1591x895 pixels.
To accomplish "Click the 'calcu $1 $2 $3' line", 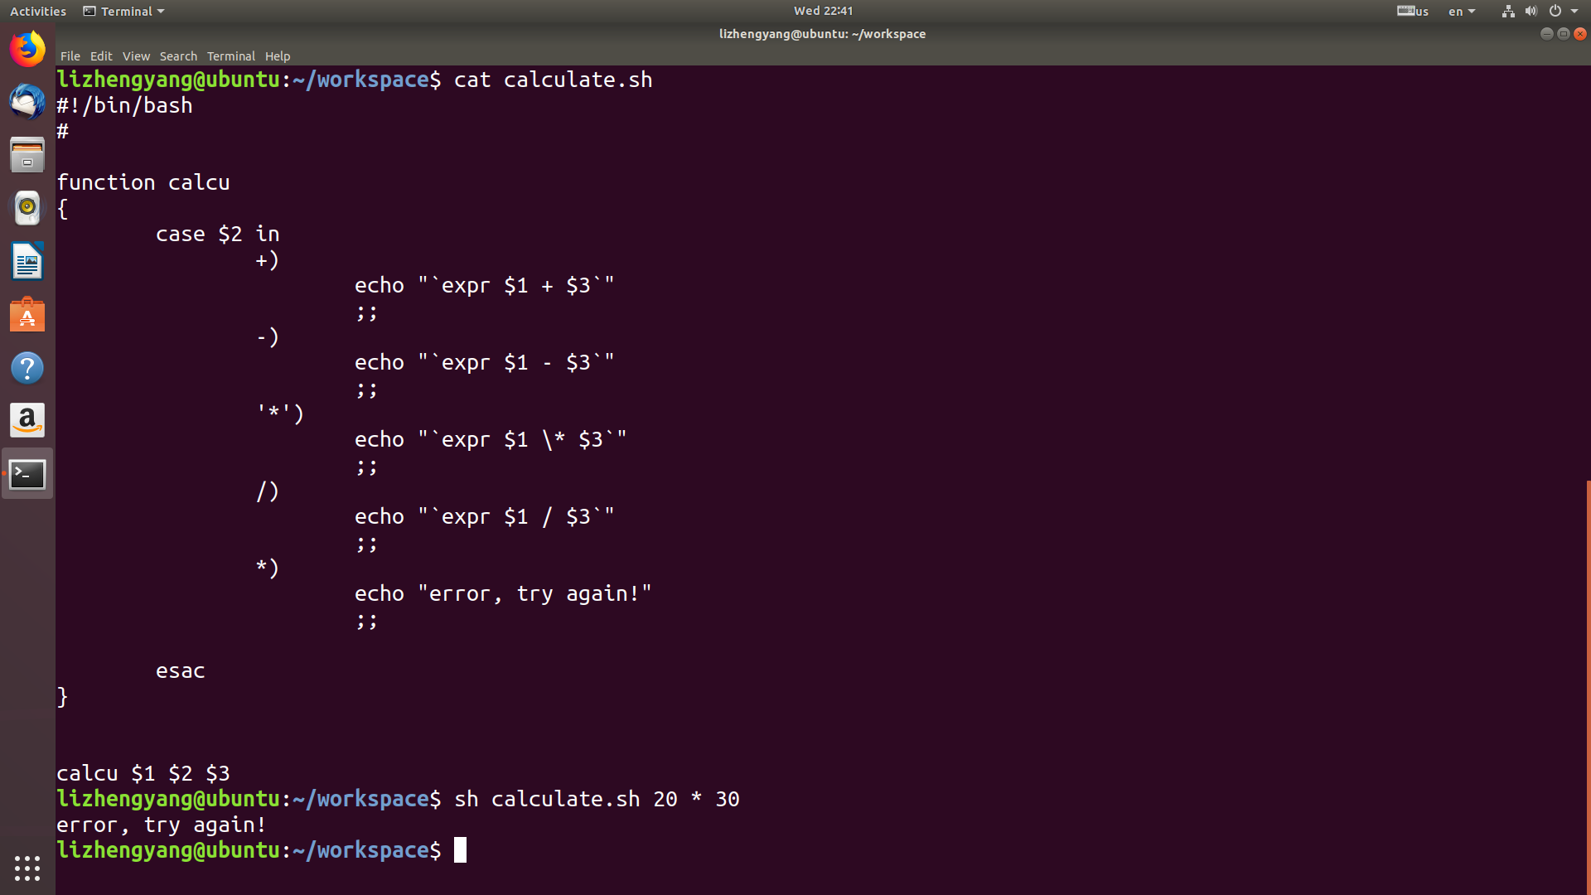I will (x=143, y=773).
